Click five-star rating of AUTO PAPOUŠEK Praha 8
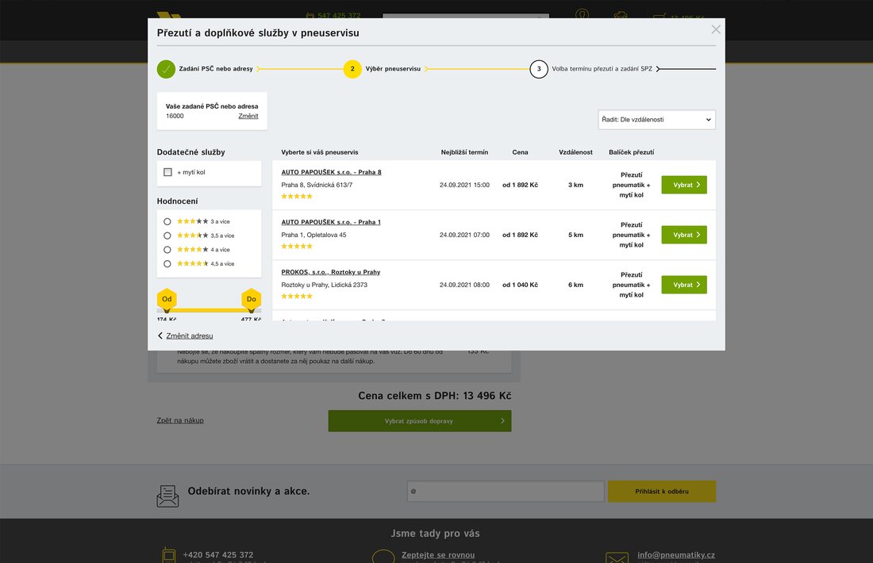Viewport: 873px width, 563px height. [x=297, y=196]
